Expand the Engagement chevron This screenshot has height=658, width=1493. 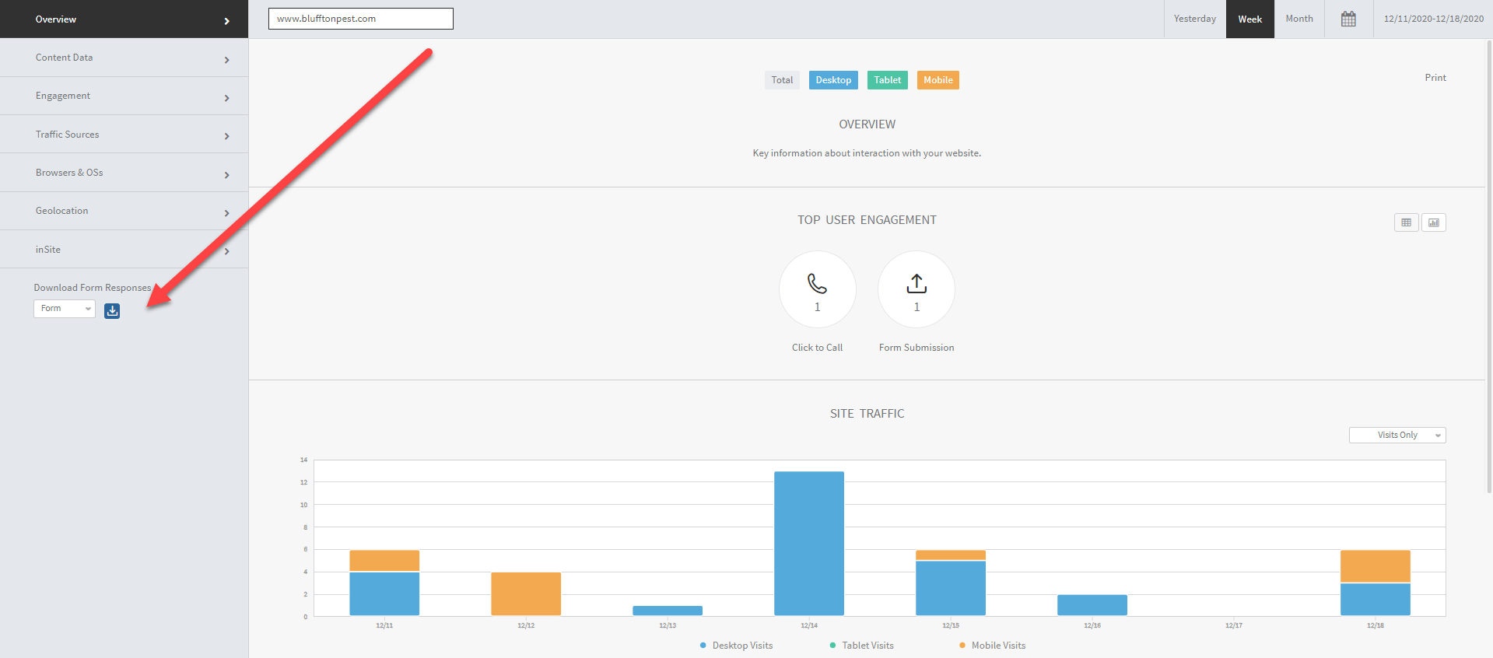click(226, 98)
